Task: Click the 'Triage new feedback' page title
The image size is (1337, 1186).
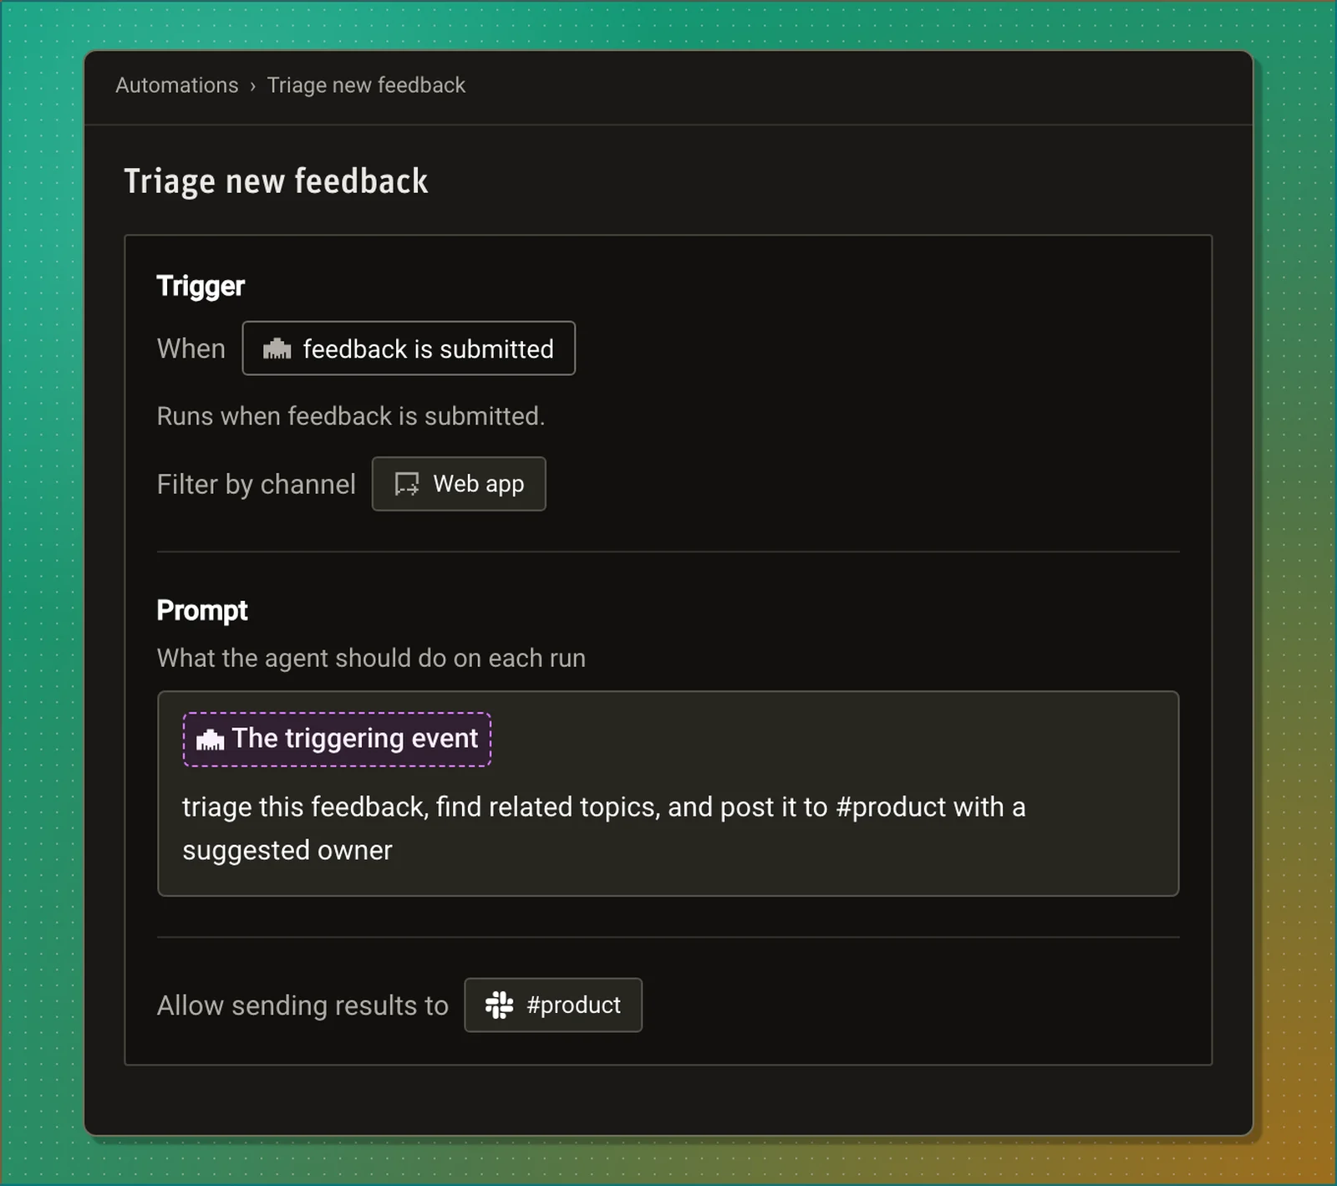Action: click(276, 181)
